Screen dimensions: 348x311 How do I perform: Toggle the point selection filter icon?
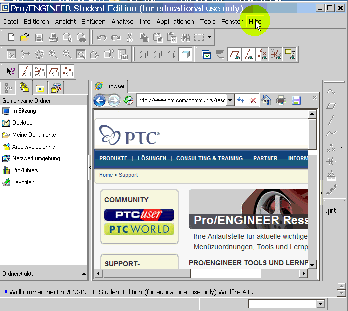click(67, 71)
